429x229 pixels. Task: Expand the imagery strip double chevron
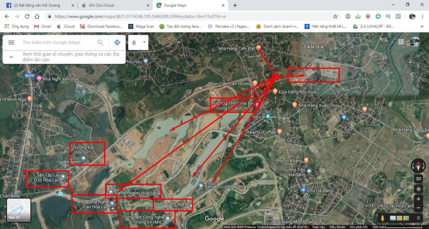tap(418, 218)
